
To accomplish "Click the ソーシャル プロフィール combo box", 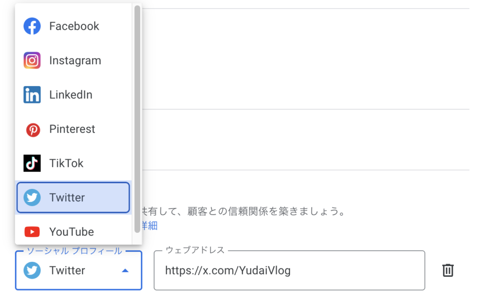I will tap(71, 271).
